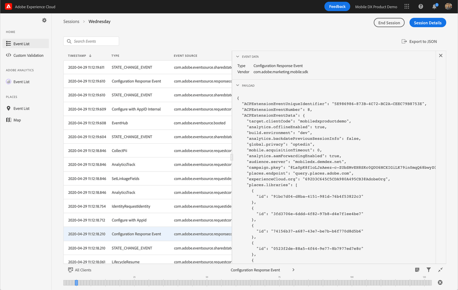The height and width of the screenshot is (290, 458).
Task: Open the timeline filter funnel icon
Action: 429,270
